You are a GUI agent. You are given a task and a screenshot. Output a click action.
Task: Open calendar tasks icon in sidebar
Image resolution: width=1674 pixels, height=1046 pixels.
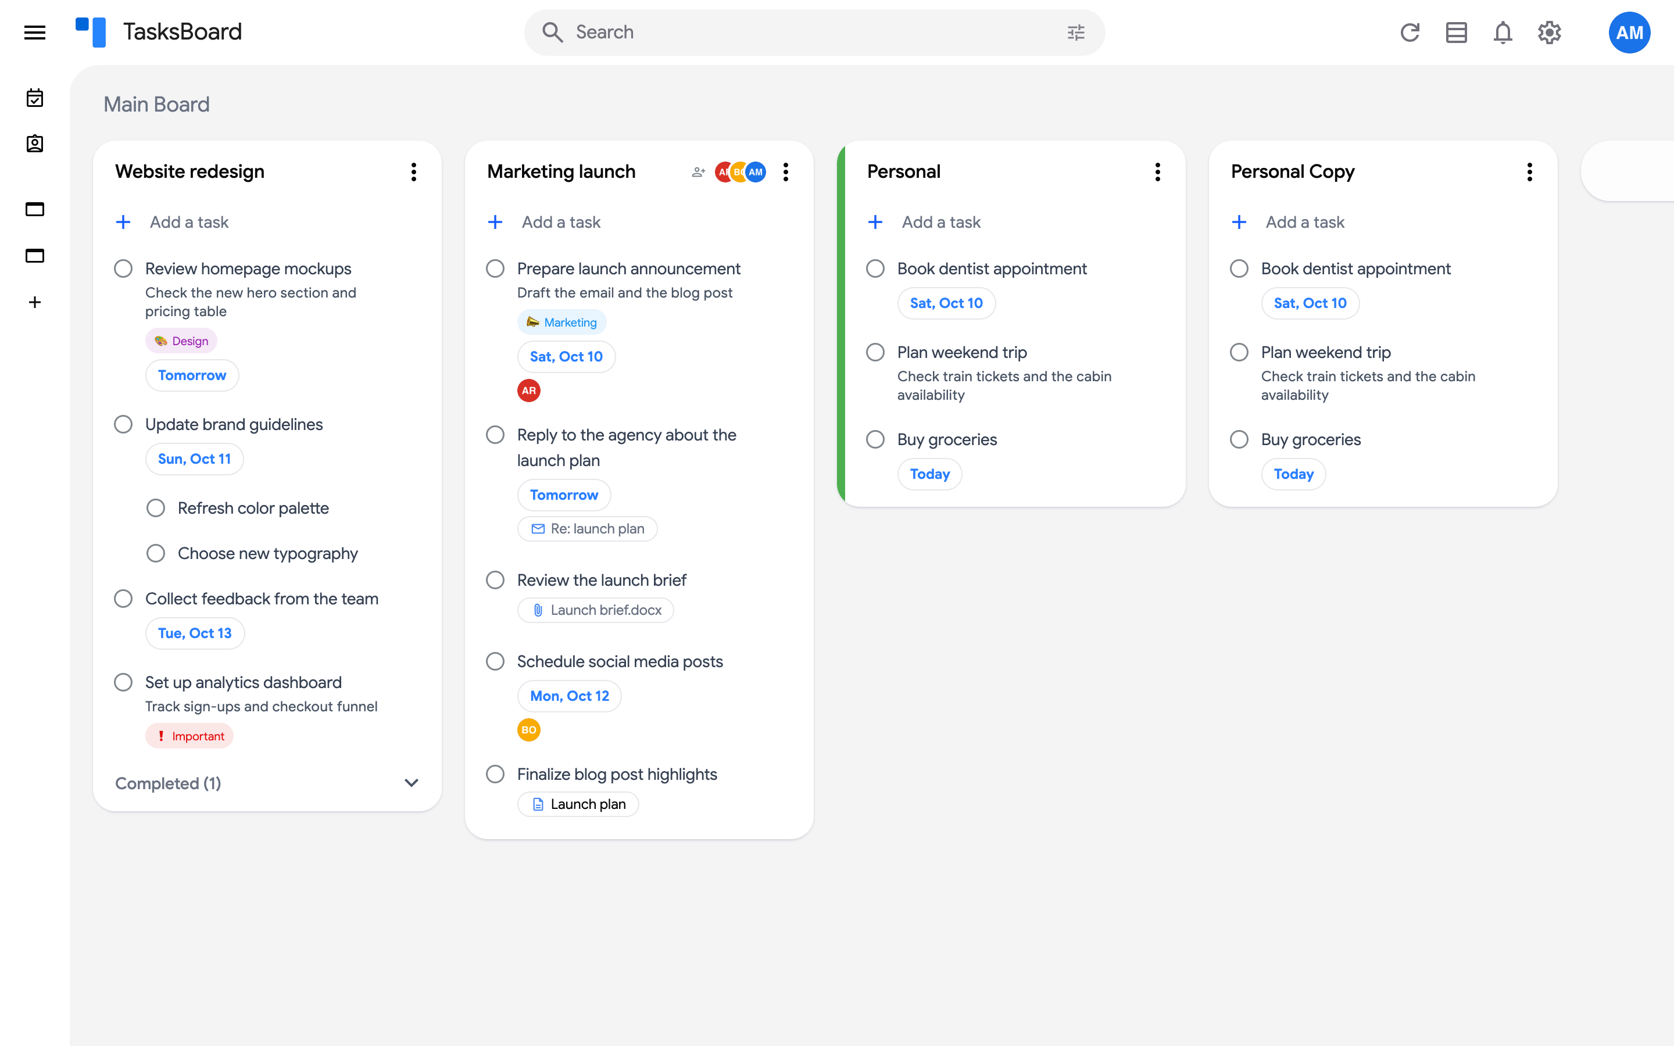point(35,98)
